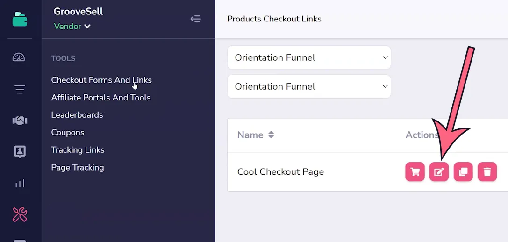
Task: Delete Cool Checkout Page with trash icon
Action: (487, 172)
